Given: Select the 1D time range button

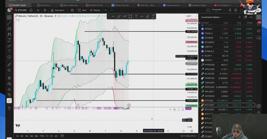Looking at the screenshot, I should coord(17,136).
